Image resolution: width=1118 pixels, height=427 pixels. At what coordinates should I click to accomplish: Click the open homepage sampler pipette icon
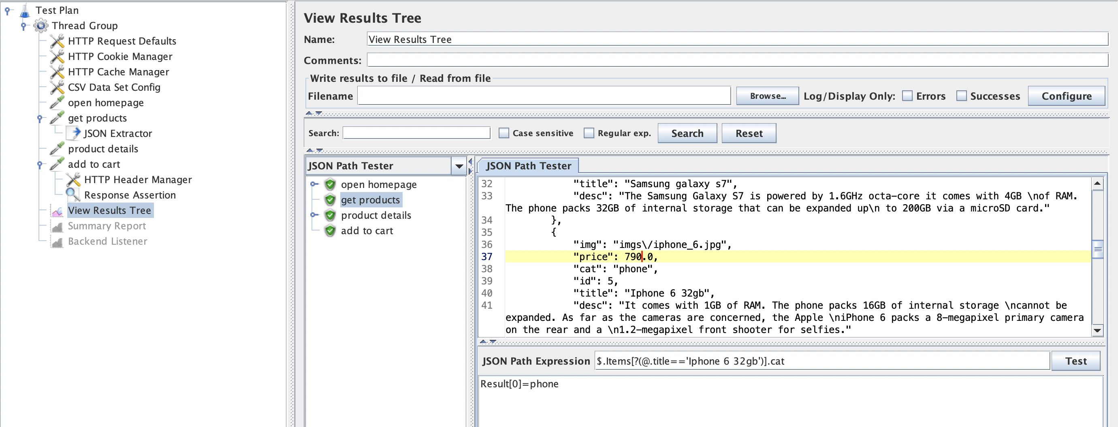(x=57, y=103)
